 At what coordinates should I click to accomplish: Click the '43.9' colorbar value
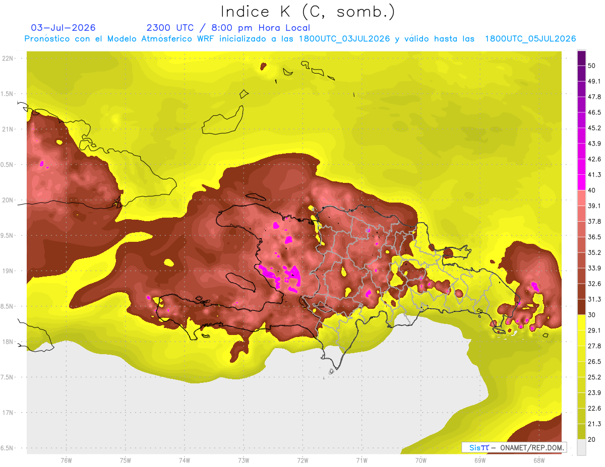coord(595,144)
